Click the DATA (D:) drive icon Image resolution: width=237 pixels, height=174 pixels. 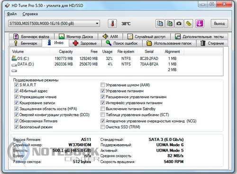point(14,65)
